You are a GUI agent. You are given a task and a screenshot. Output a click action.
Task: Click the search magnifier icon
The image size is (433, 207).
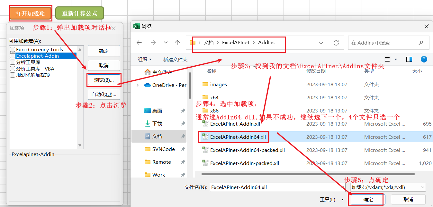coord(421,43)
